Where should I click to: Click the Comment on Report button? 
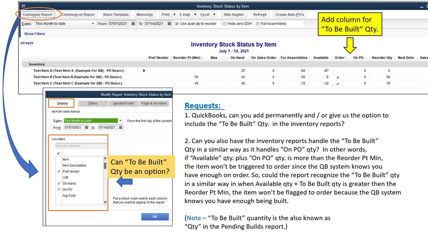(x=78, y=15)
